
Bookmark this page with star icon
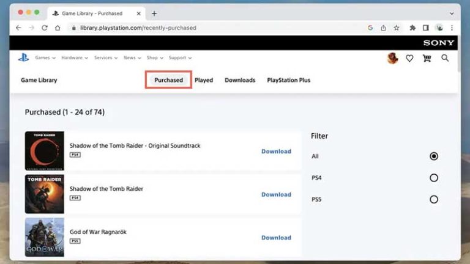(397, 28)
